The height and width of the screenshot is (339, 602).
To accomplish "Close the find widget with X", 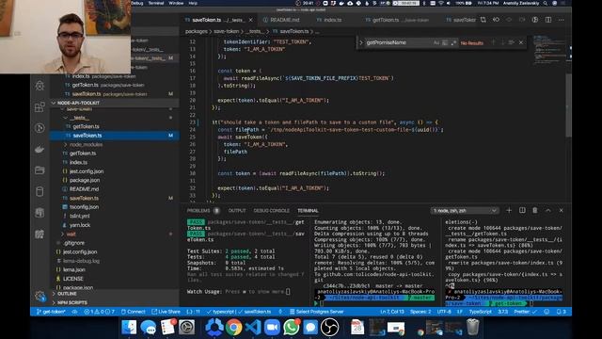I will [521, 42].
